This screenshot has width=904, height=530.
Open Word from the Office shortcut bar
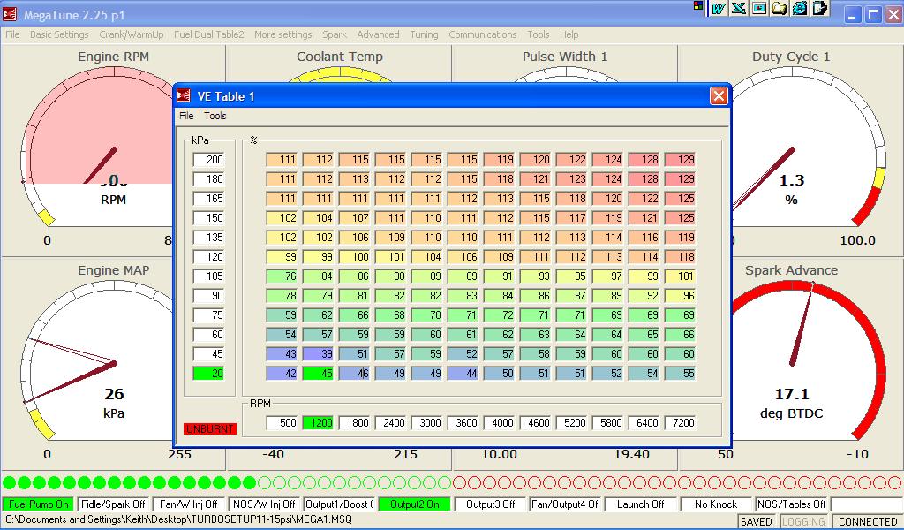tap(719, 8)
